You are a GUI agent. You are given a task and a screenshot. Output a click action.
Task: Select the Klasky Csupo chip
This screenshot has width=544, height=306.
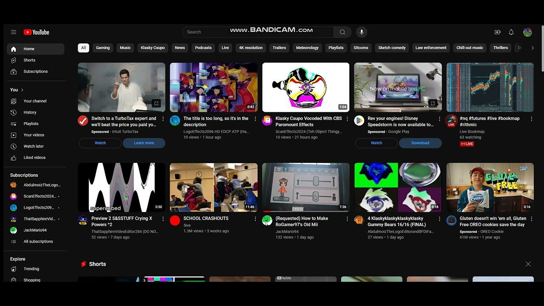(153, 48)
